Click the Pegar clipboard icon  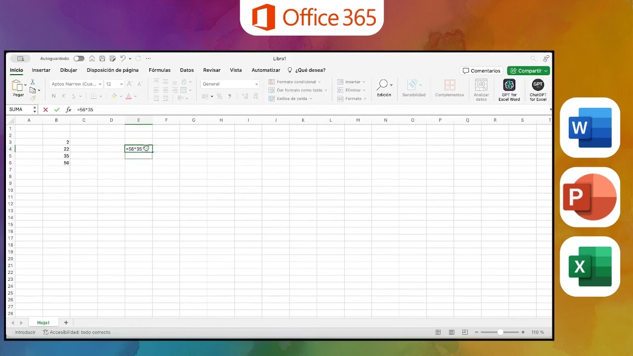pos(17,86)
